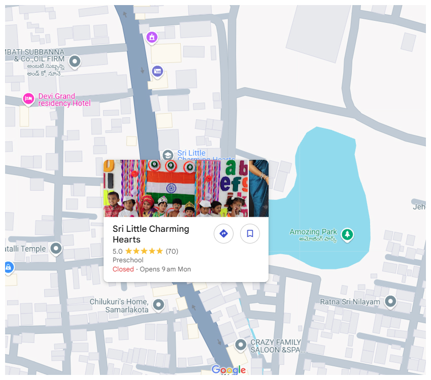431x380 pixels.
Task: Check the Closed opening hours status
Action: coord(123,269)
